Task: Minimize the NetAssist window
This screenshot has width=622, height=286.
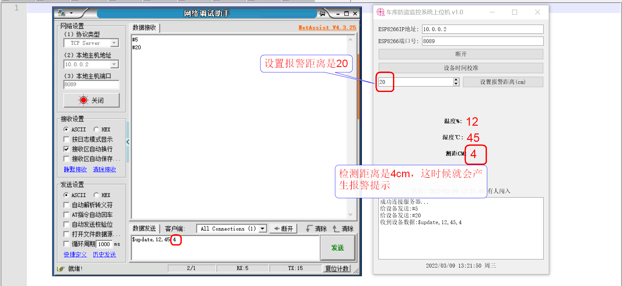Action: (338, 14)
